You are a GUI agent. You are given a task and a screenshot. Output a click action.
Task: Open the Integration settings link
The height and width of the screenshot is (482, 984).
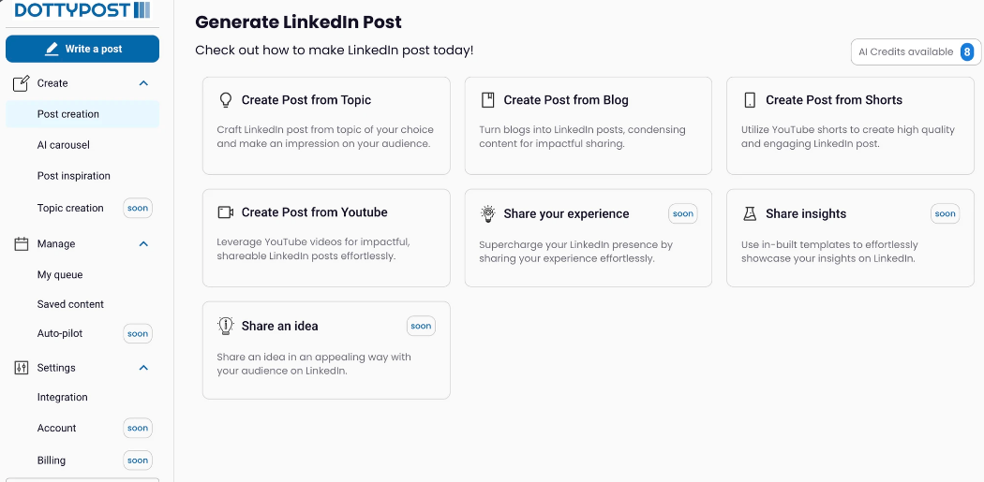point(63,398)
